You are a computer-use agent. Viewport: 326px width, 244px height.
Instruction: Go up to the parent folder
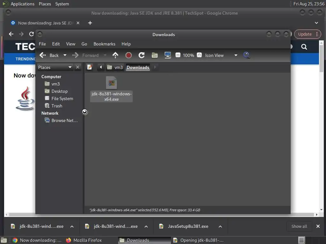pos(115,55)
